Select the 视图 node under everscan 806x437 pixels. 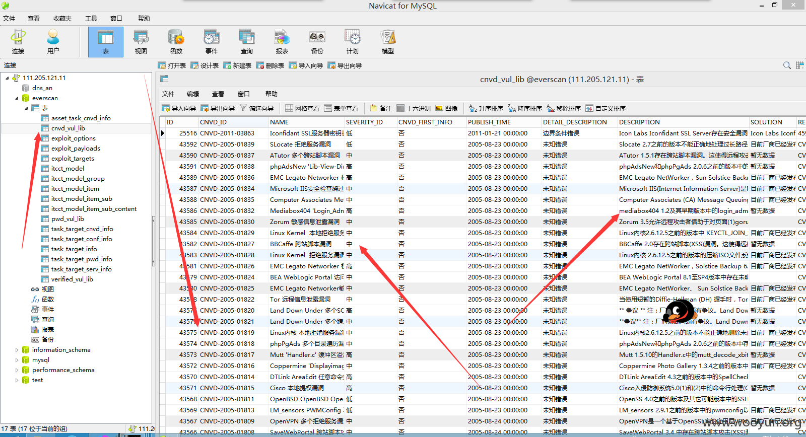coord(47,289)
